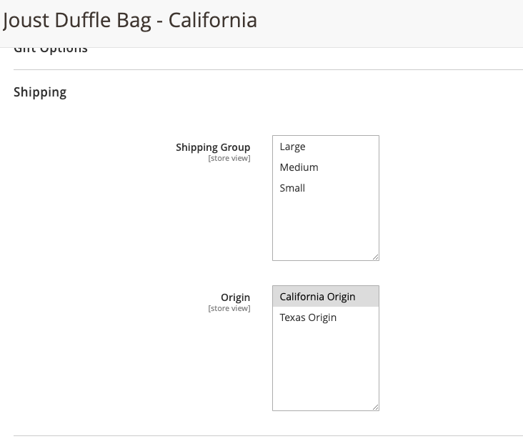This screenshot has width=523, height=444.
Task: Click store view scope under Shipping Group
Action: click(229, 158)
